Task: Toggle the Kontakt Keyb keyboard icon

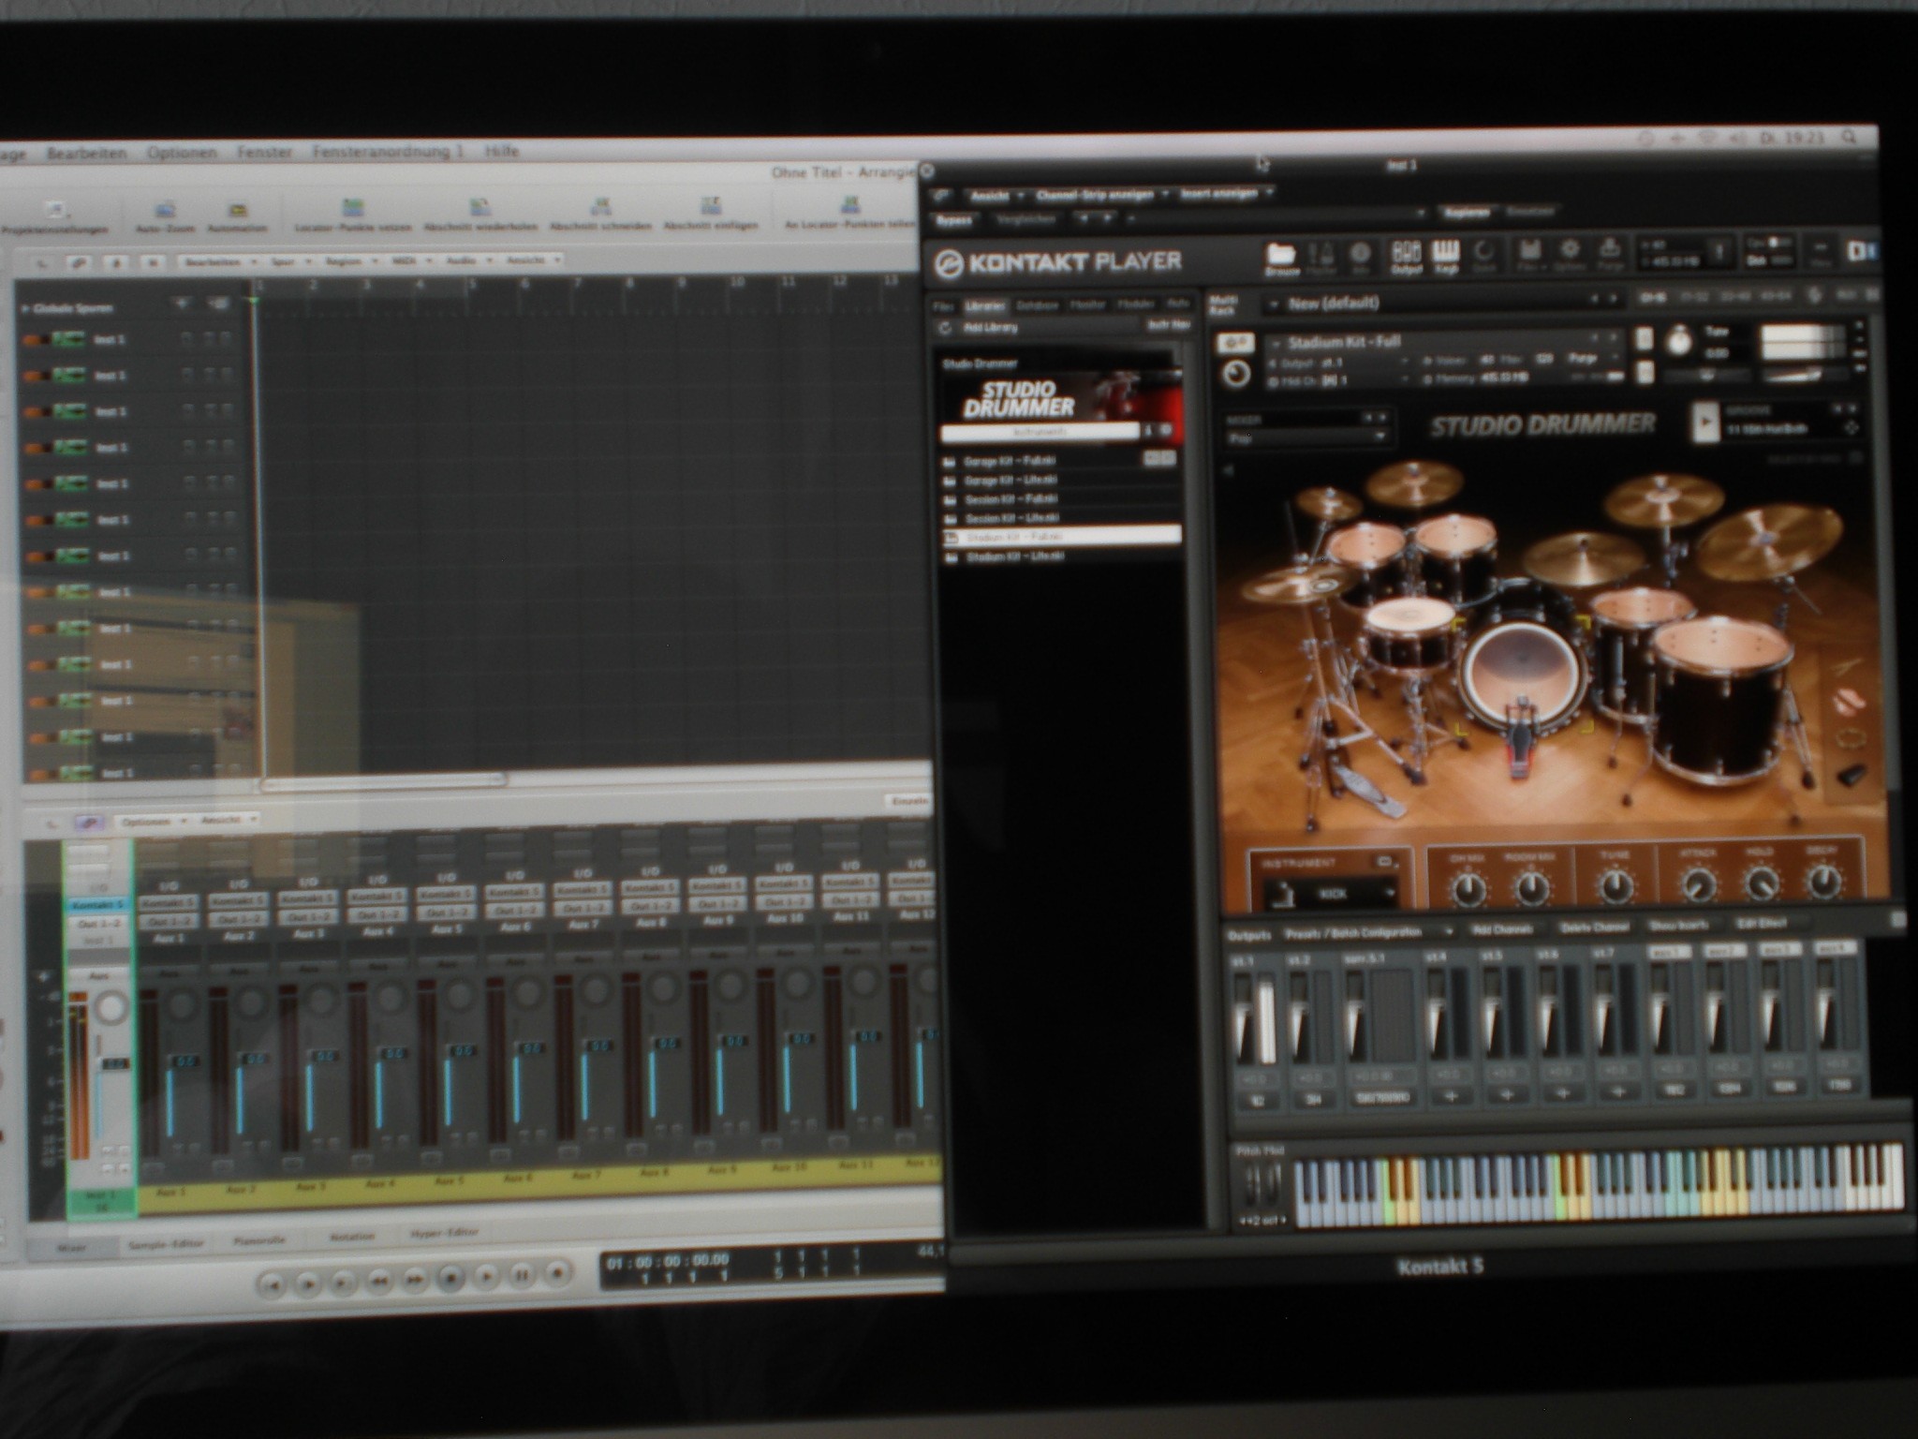Action: tap(1446, 258)
